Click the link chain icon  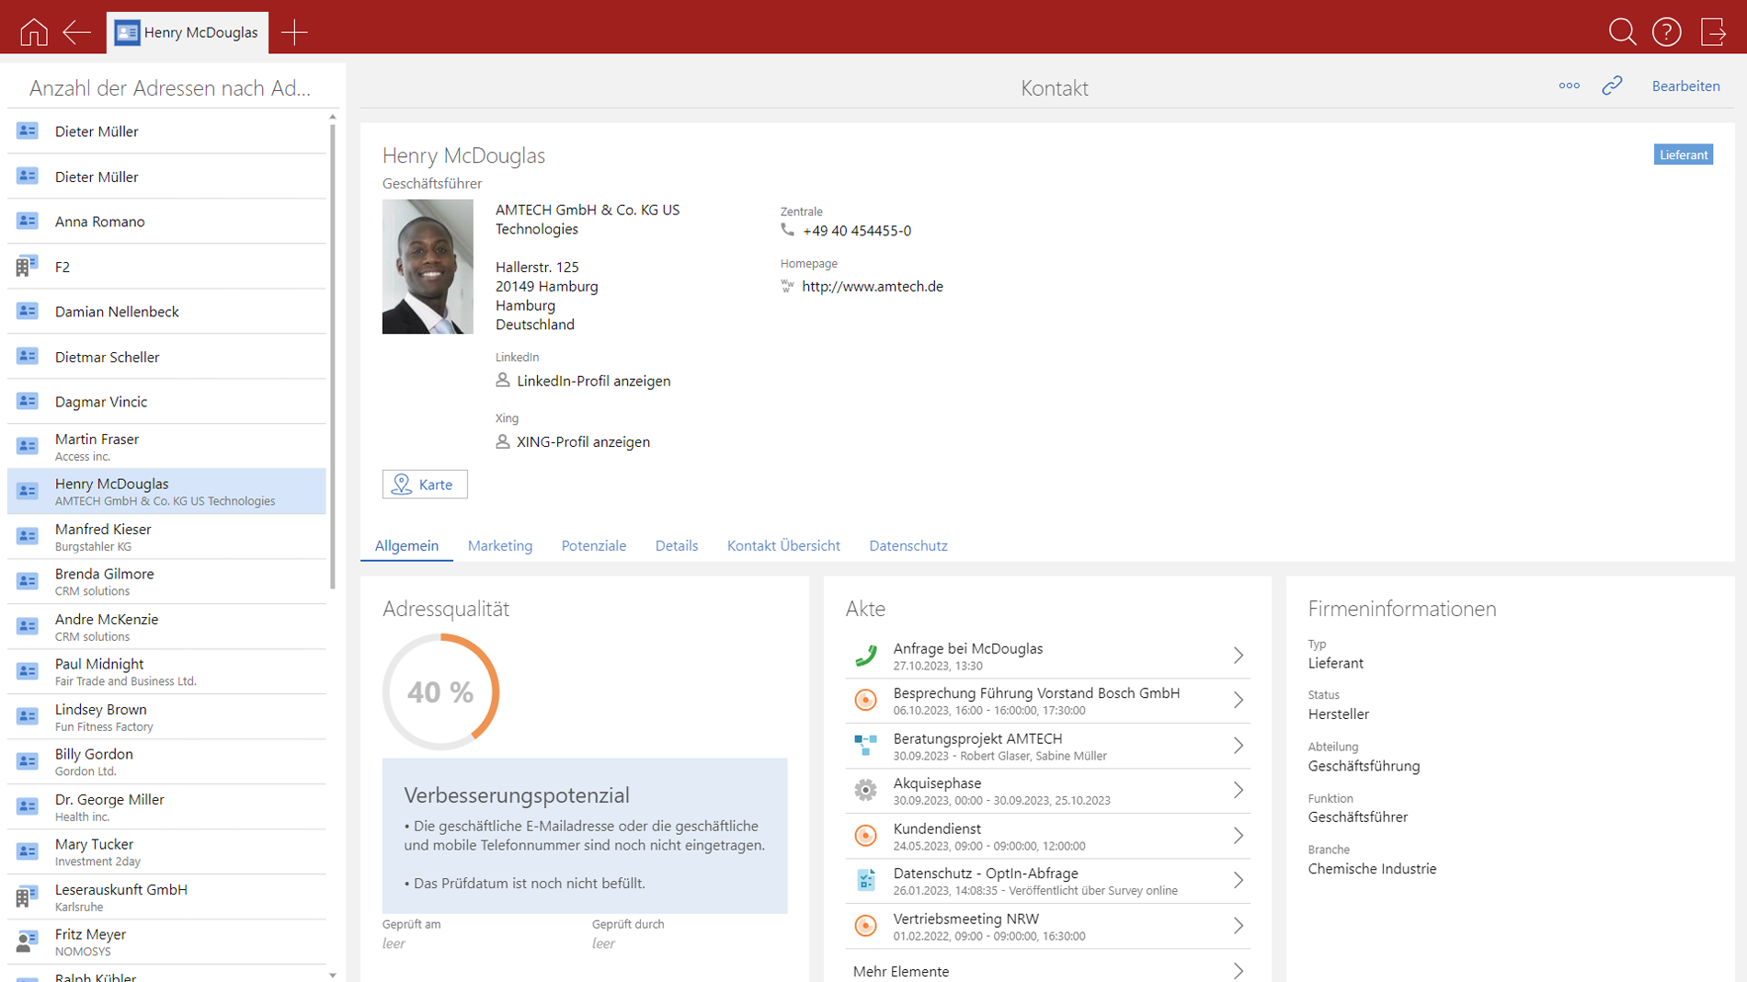(x=1612, y=86)
